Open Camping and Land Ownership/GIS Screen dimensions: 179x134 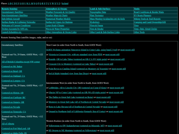[x=150, y=22]
